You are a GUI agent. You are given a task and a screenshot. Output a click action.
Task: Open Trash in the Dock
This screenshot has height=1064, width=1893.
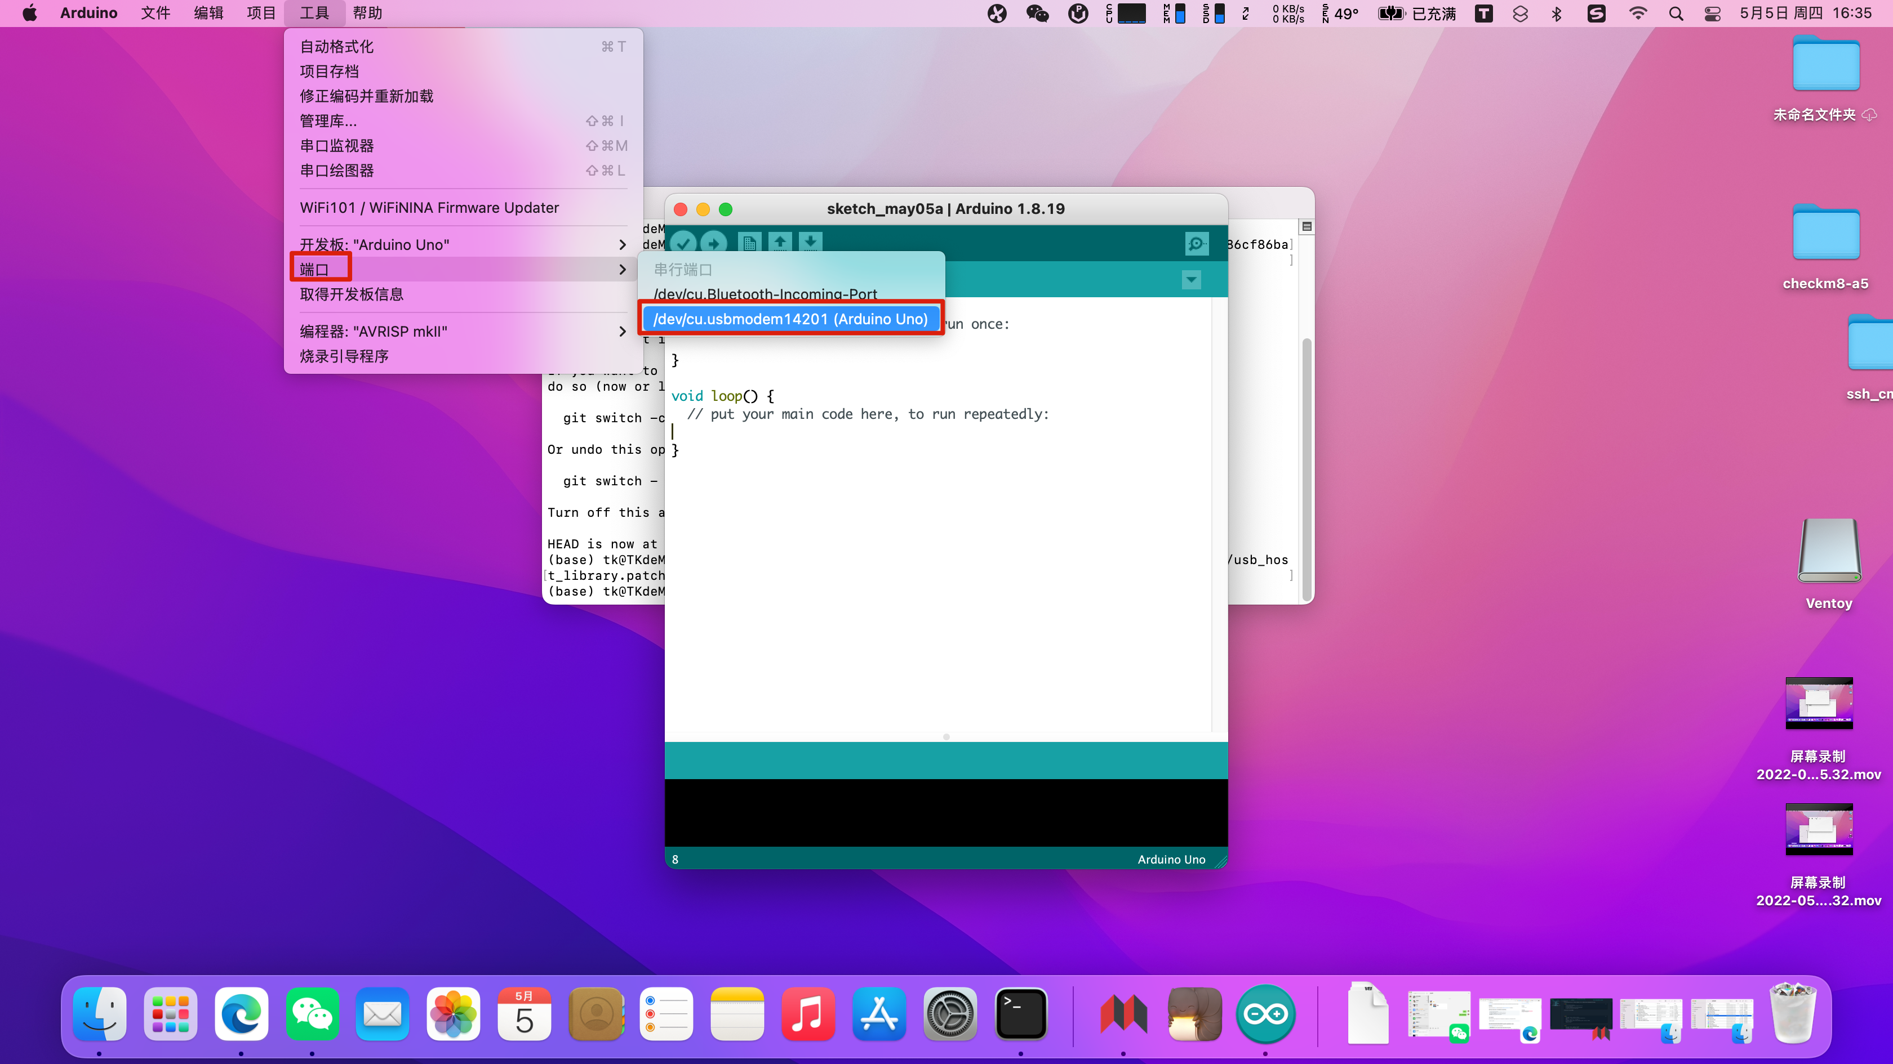tap(1793, 1014)
